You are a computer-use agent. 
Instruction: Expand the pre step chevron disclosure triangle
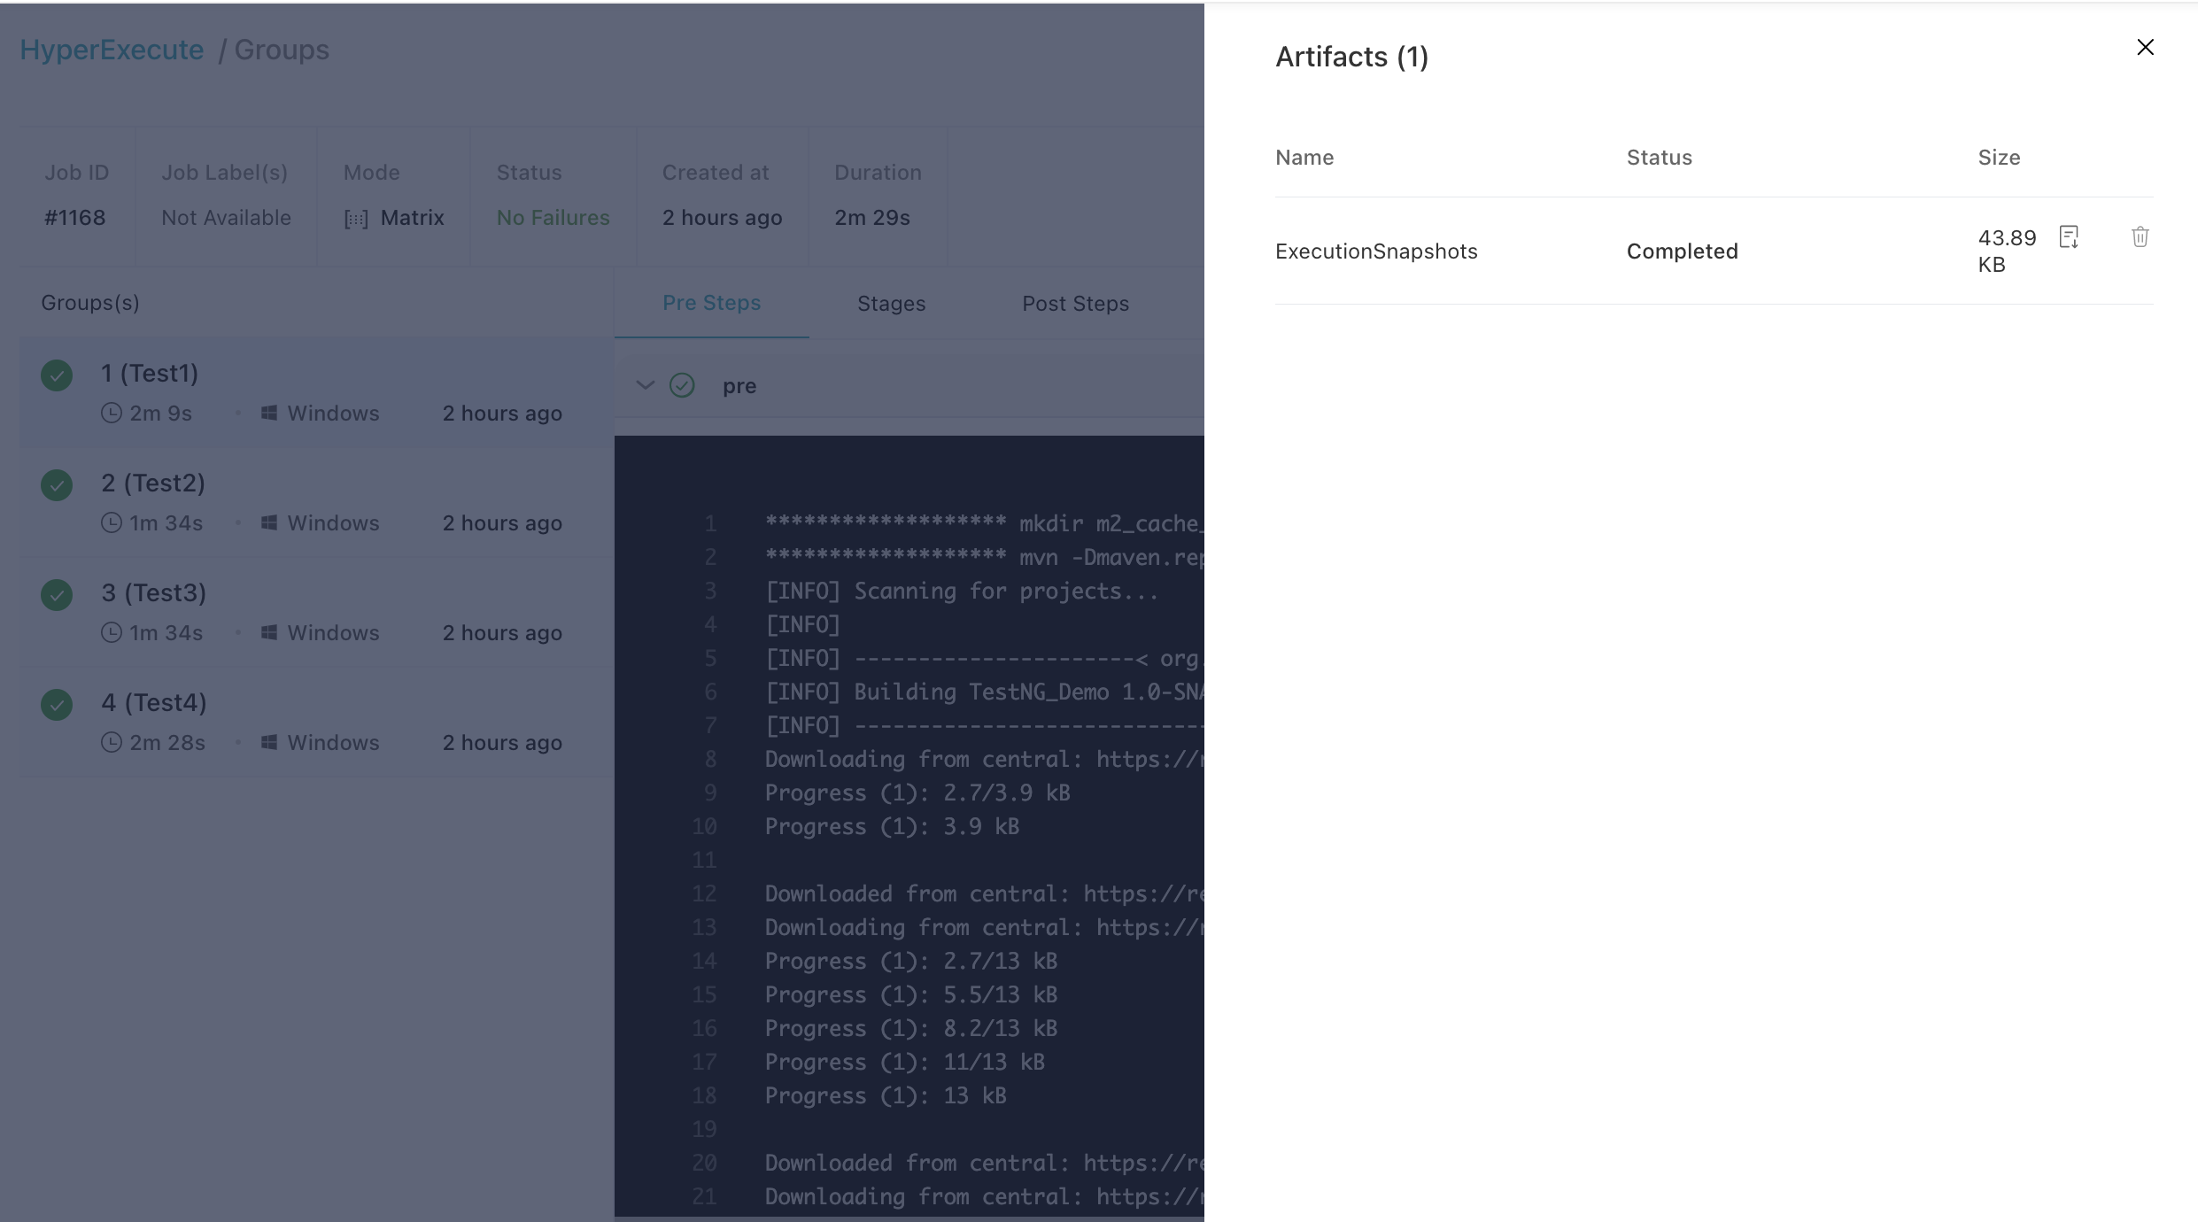646,385
